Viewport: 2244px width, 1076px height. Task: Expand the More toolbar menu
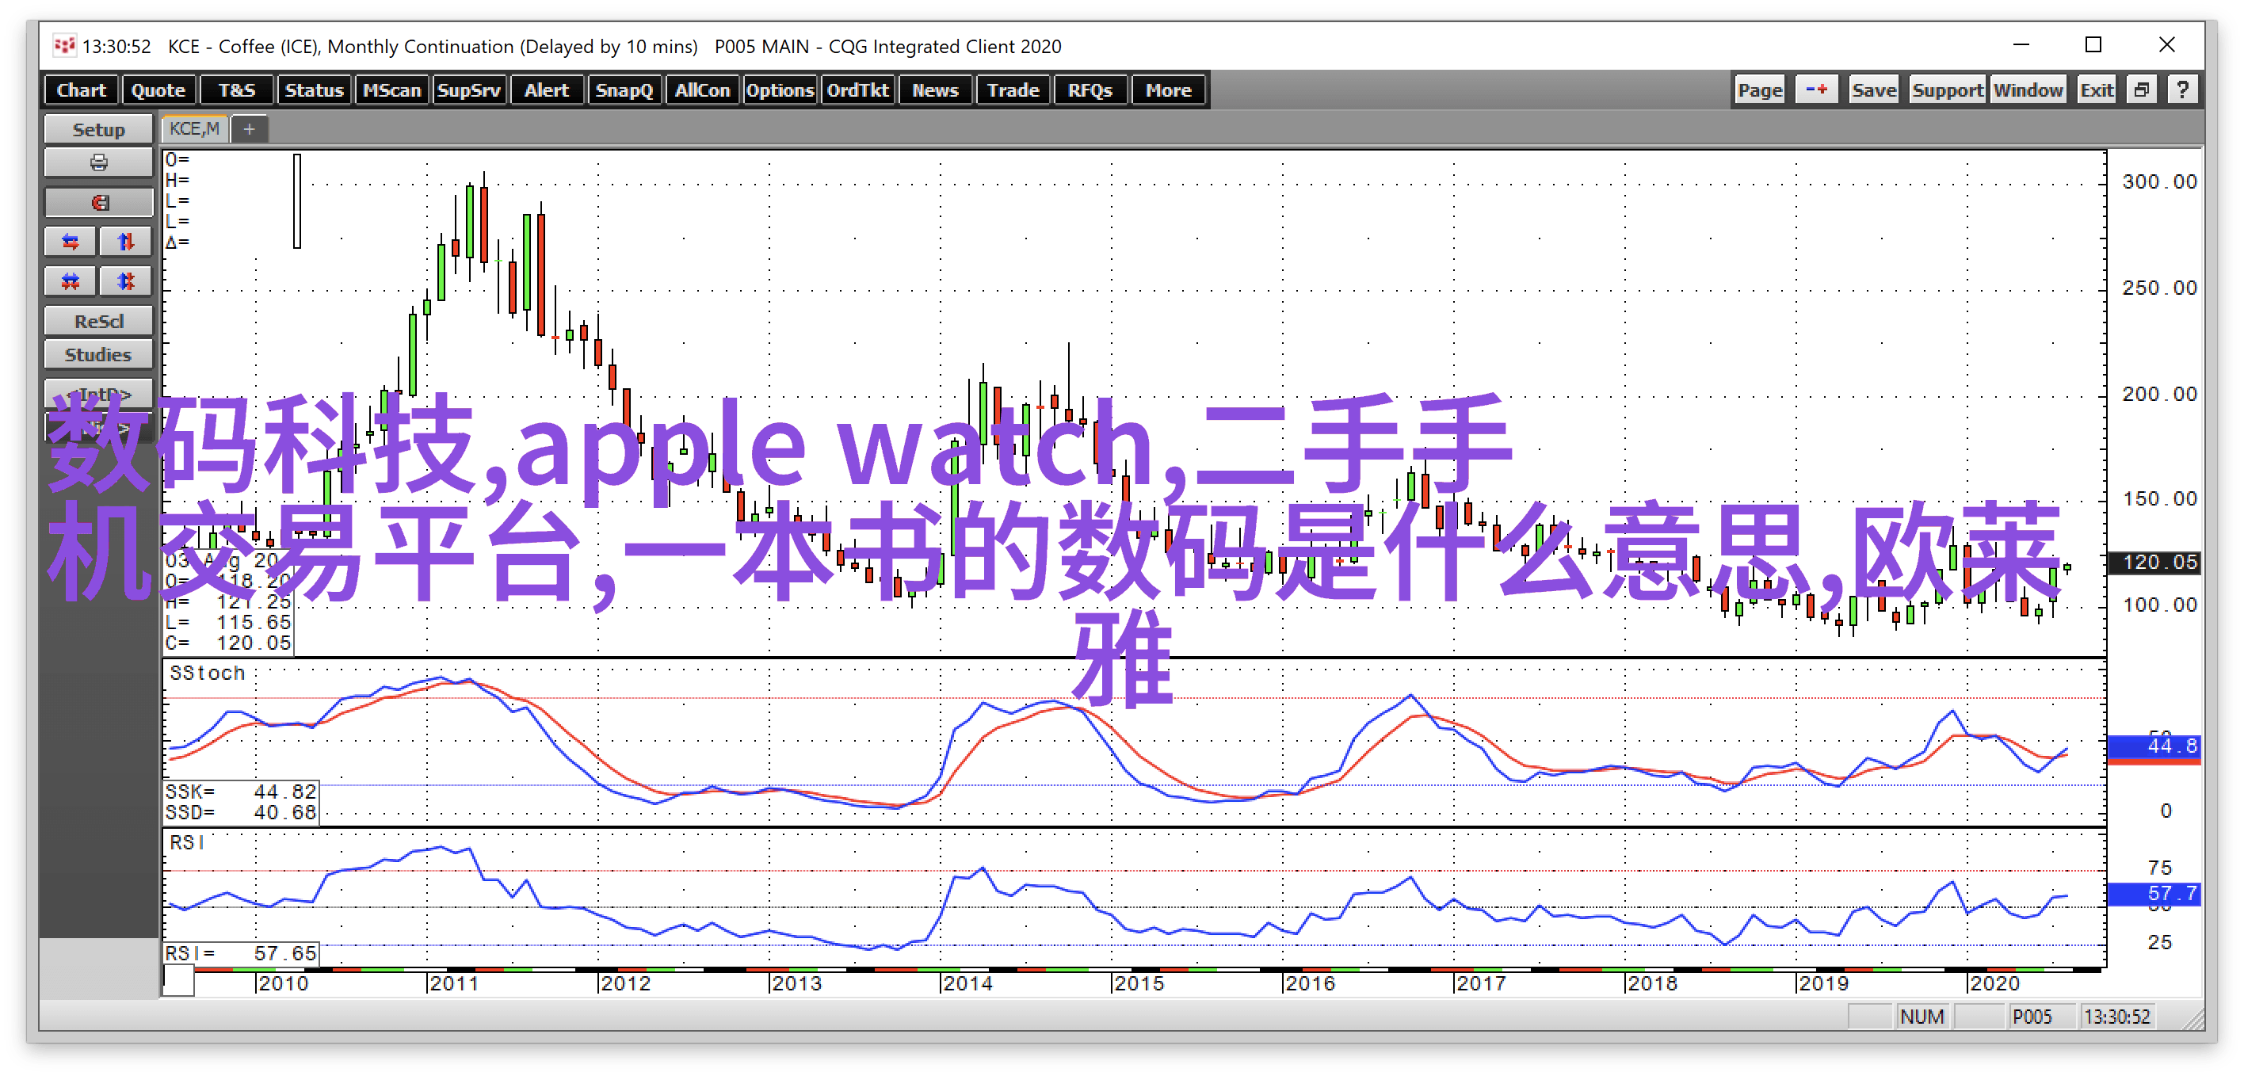click(x=1168, y=90)
